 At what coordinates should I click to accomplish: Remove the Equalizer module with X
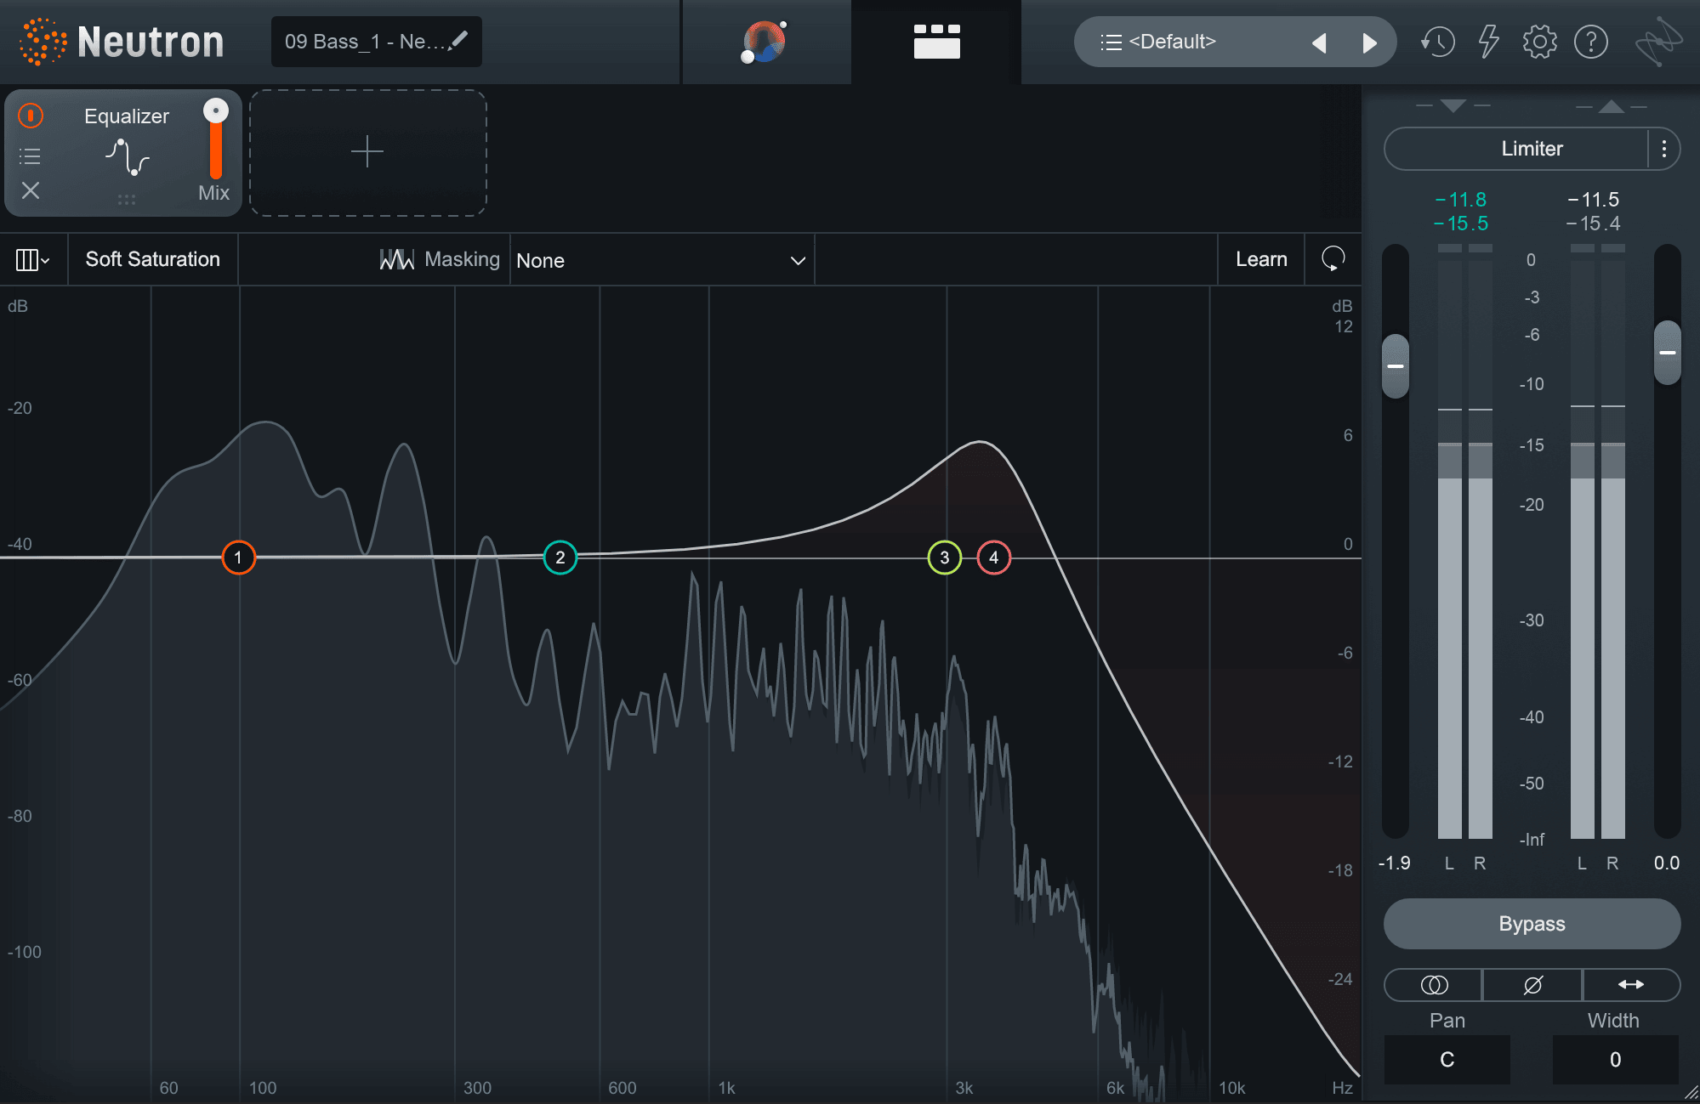pyautogui.click(x=31, y=190)
